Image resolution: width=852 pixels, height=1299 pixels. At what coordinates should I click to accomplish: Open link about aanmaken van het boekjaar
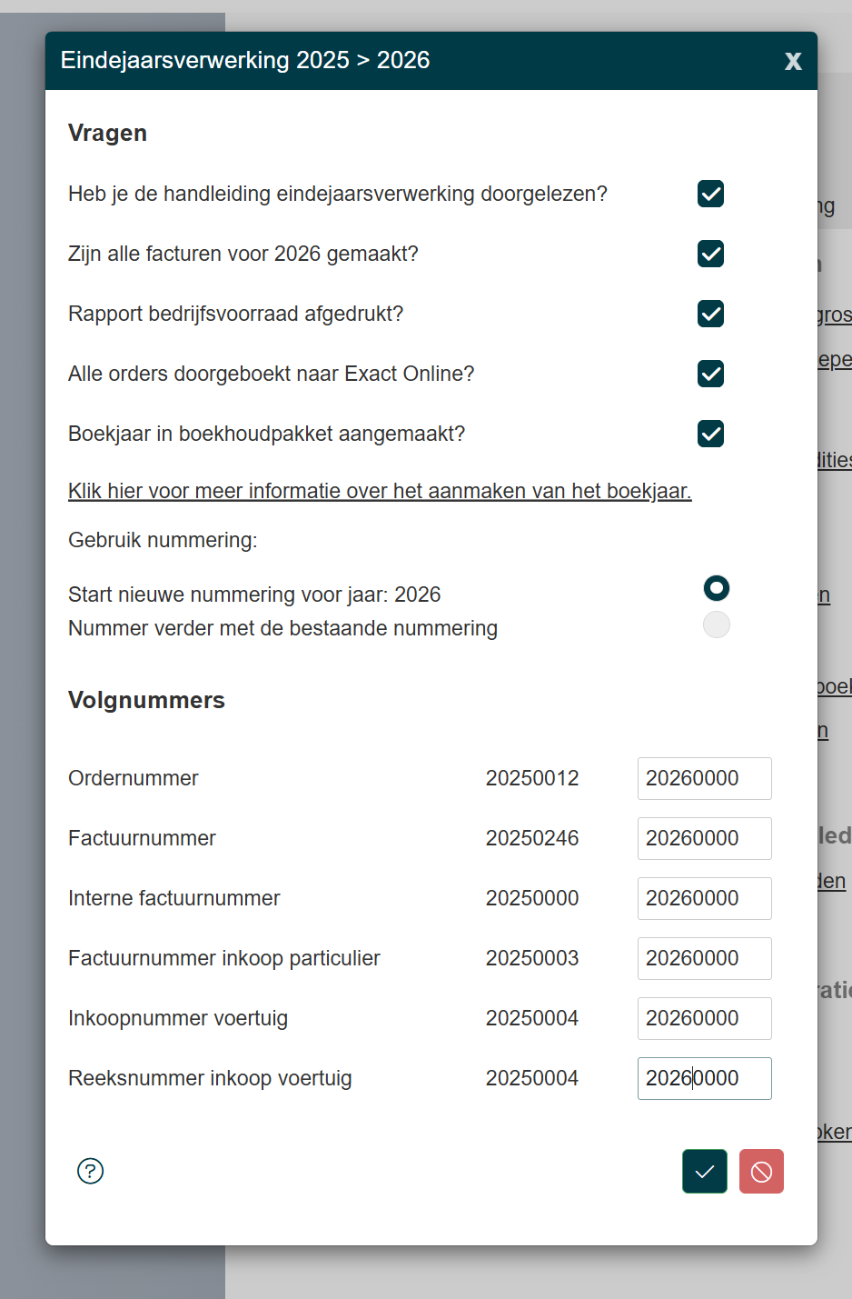[380, 491]
